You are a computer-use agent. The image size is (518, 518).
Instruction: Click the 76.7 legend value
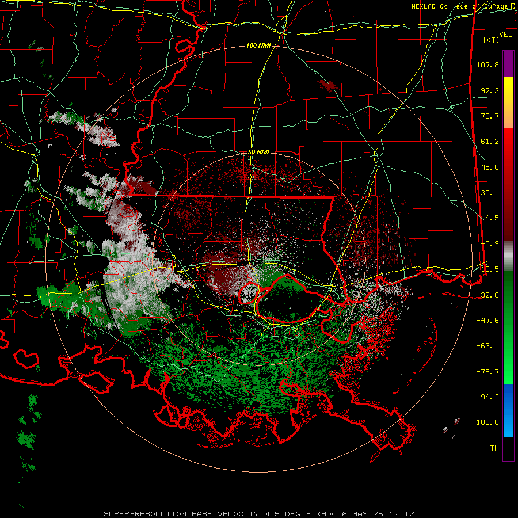click(x=490, y=116)
